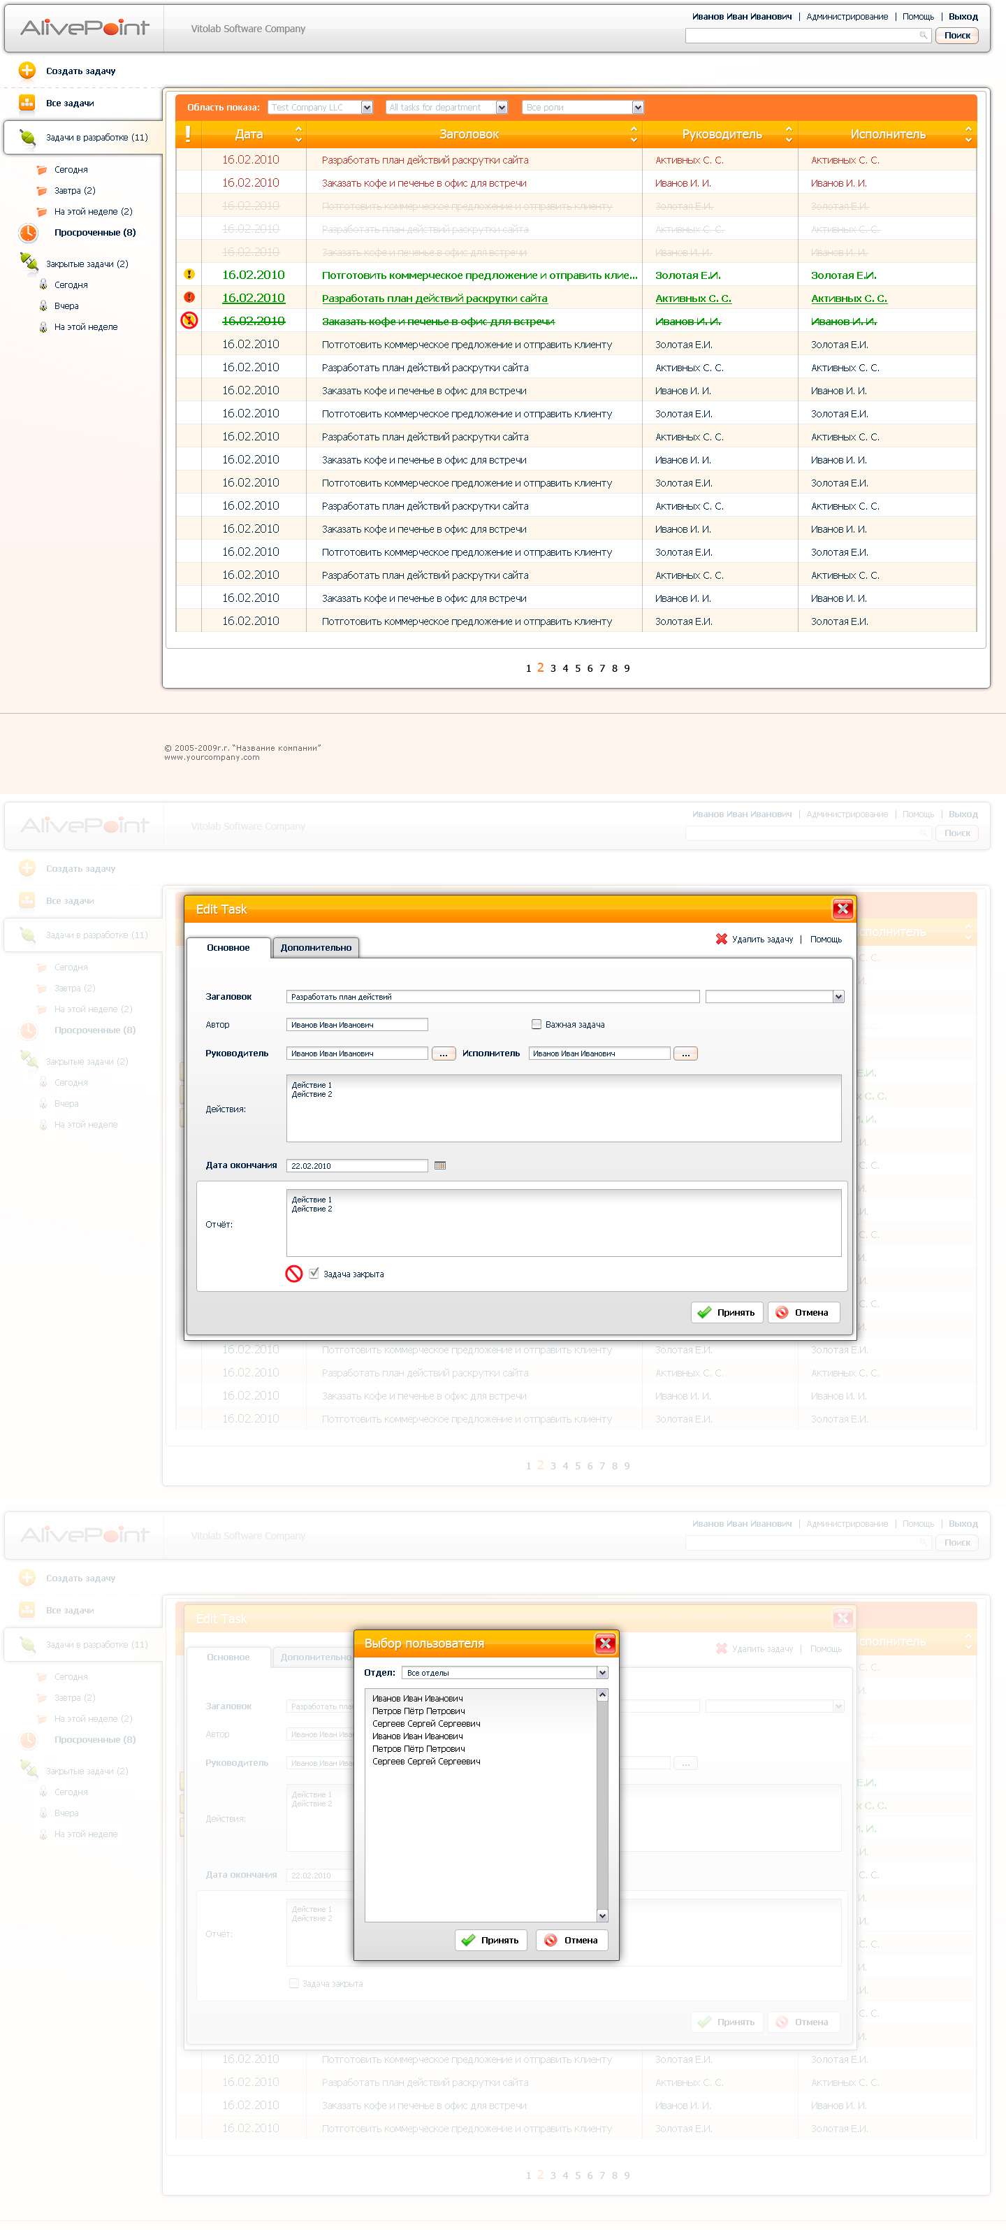Click the orange clock icon for Просроченные (8), top screen
Screen dimensions: 1006x2230
pos(28,232)
